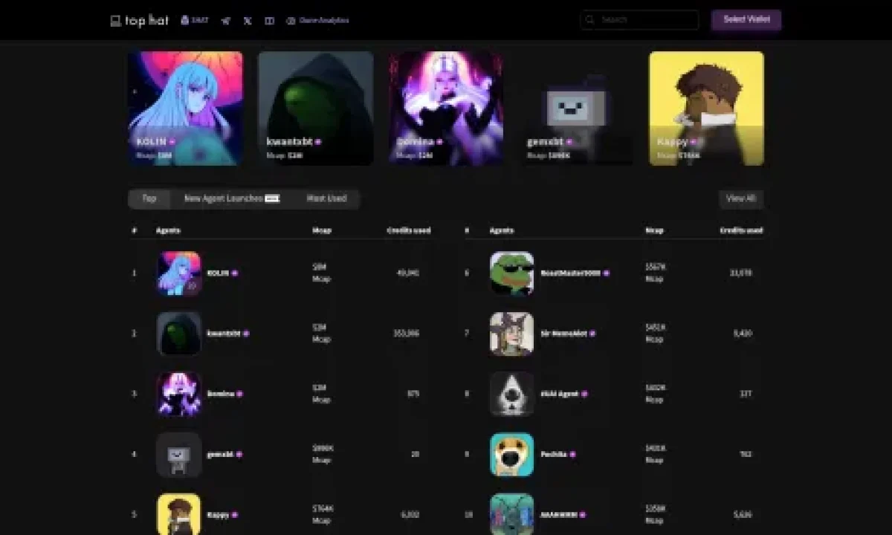Switch to the Top tab

point(149,198)
